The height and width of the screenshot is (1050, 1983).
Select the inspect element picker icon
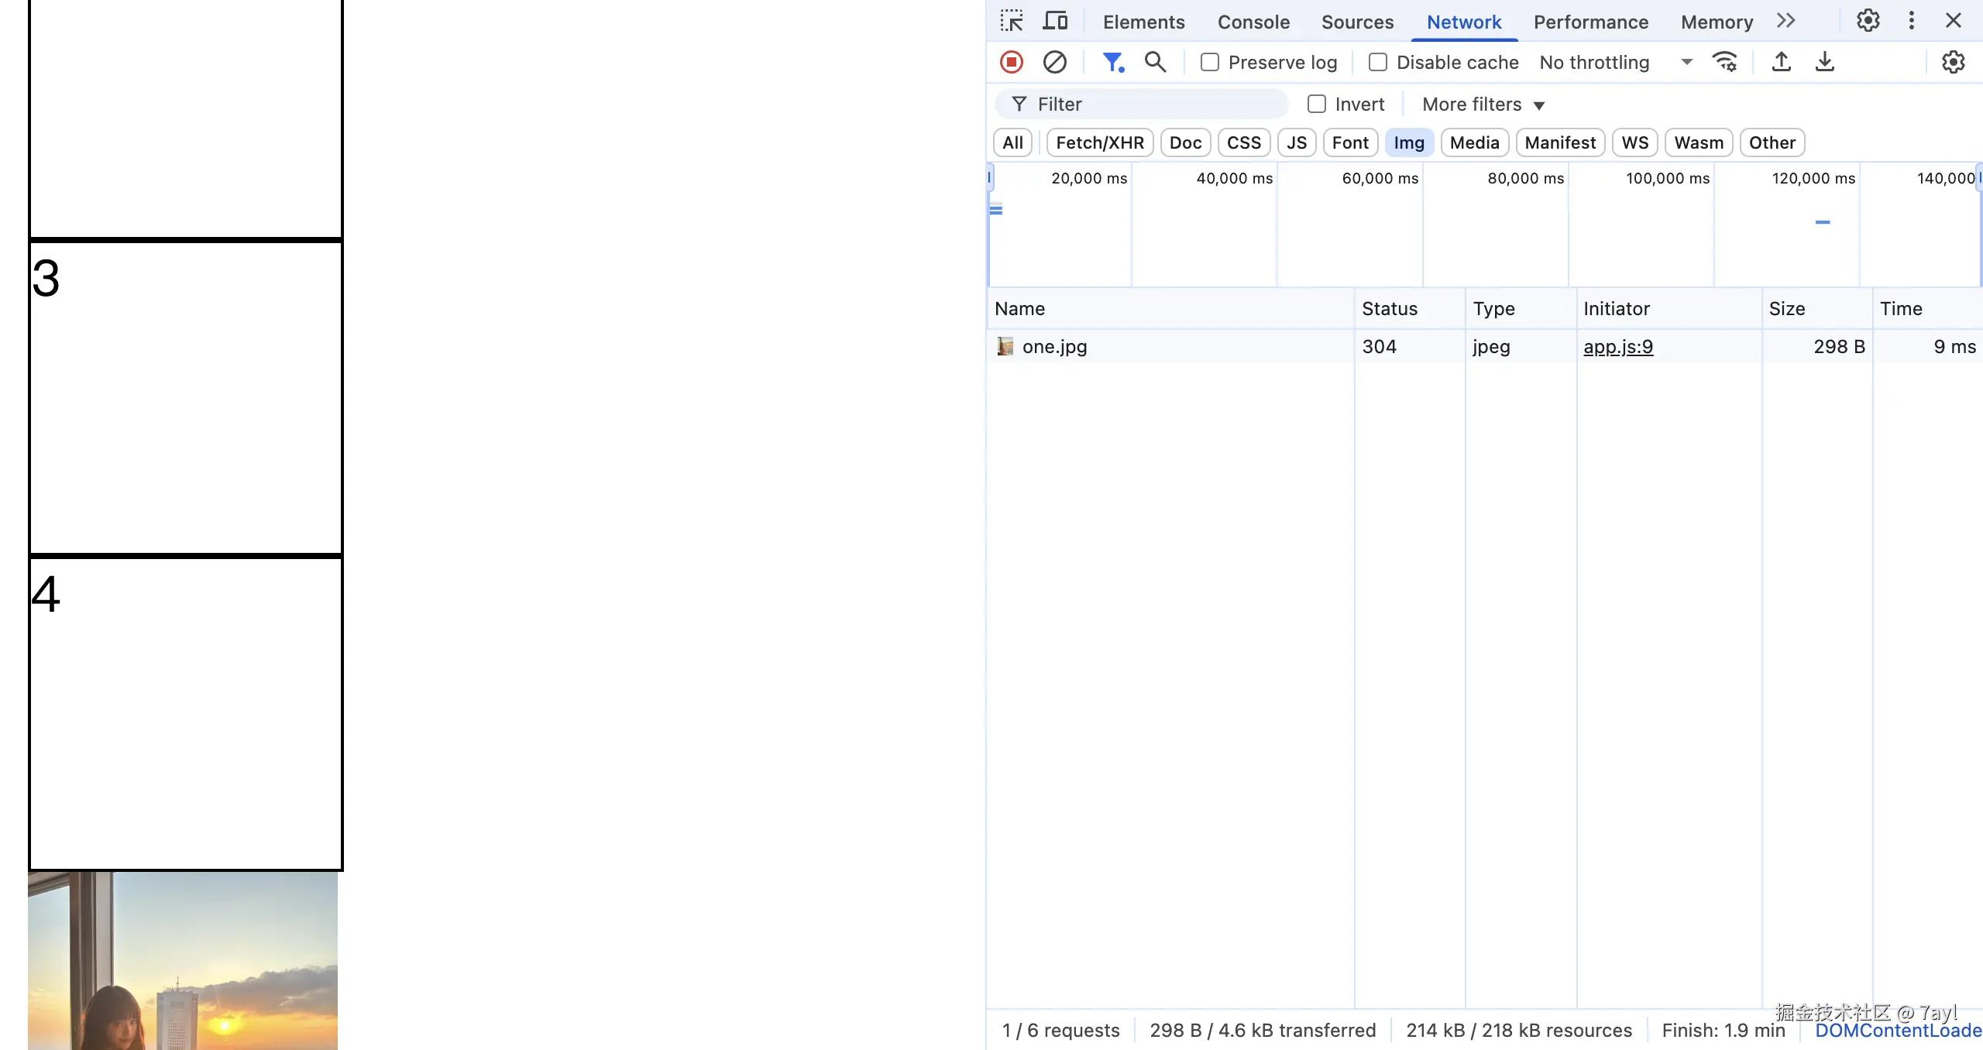(1012, 21)
